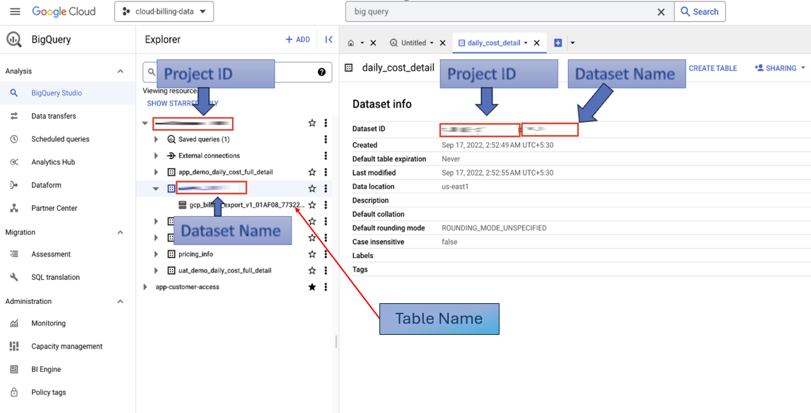Click ADD in the Explorer header

click(297, 40)
